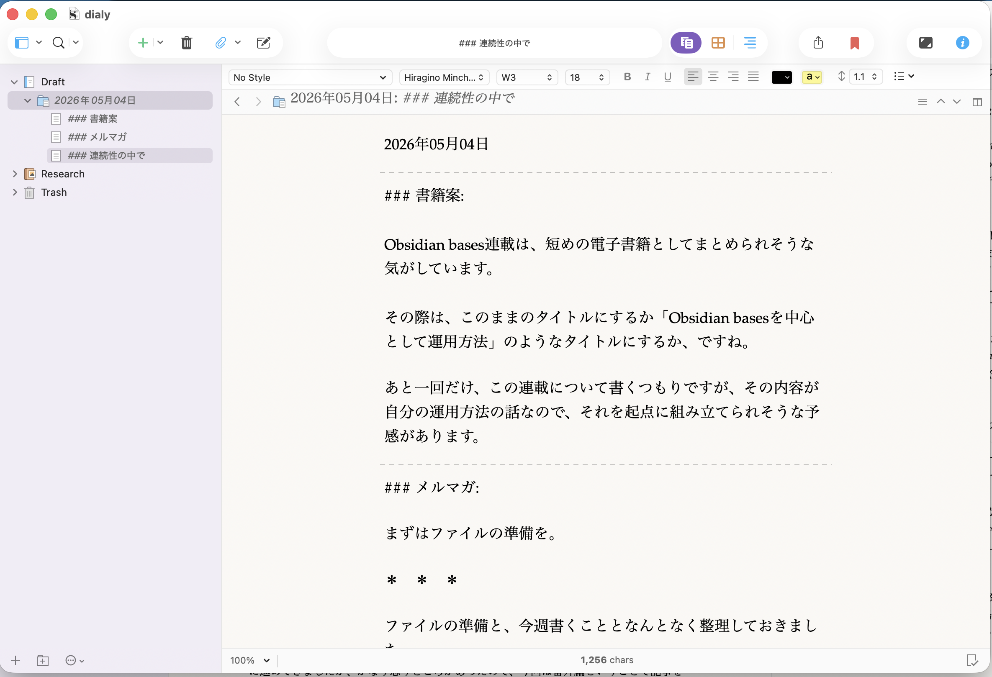Open the 1.1 line spacing dropdown
This screenshot has width=992, height=677.
[866, 77]
